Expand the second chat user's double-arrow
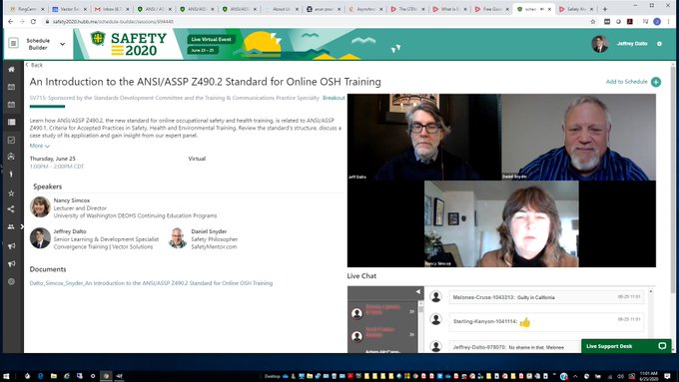The image size is (679, 382). coord(411,334)
